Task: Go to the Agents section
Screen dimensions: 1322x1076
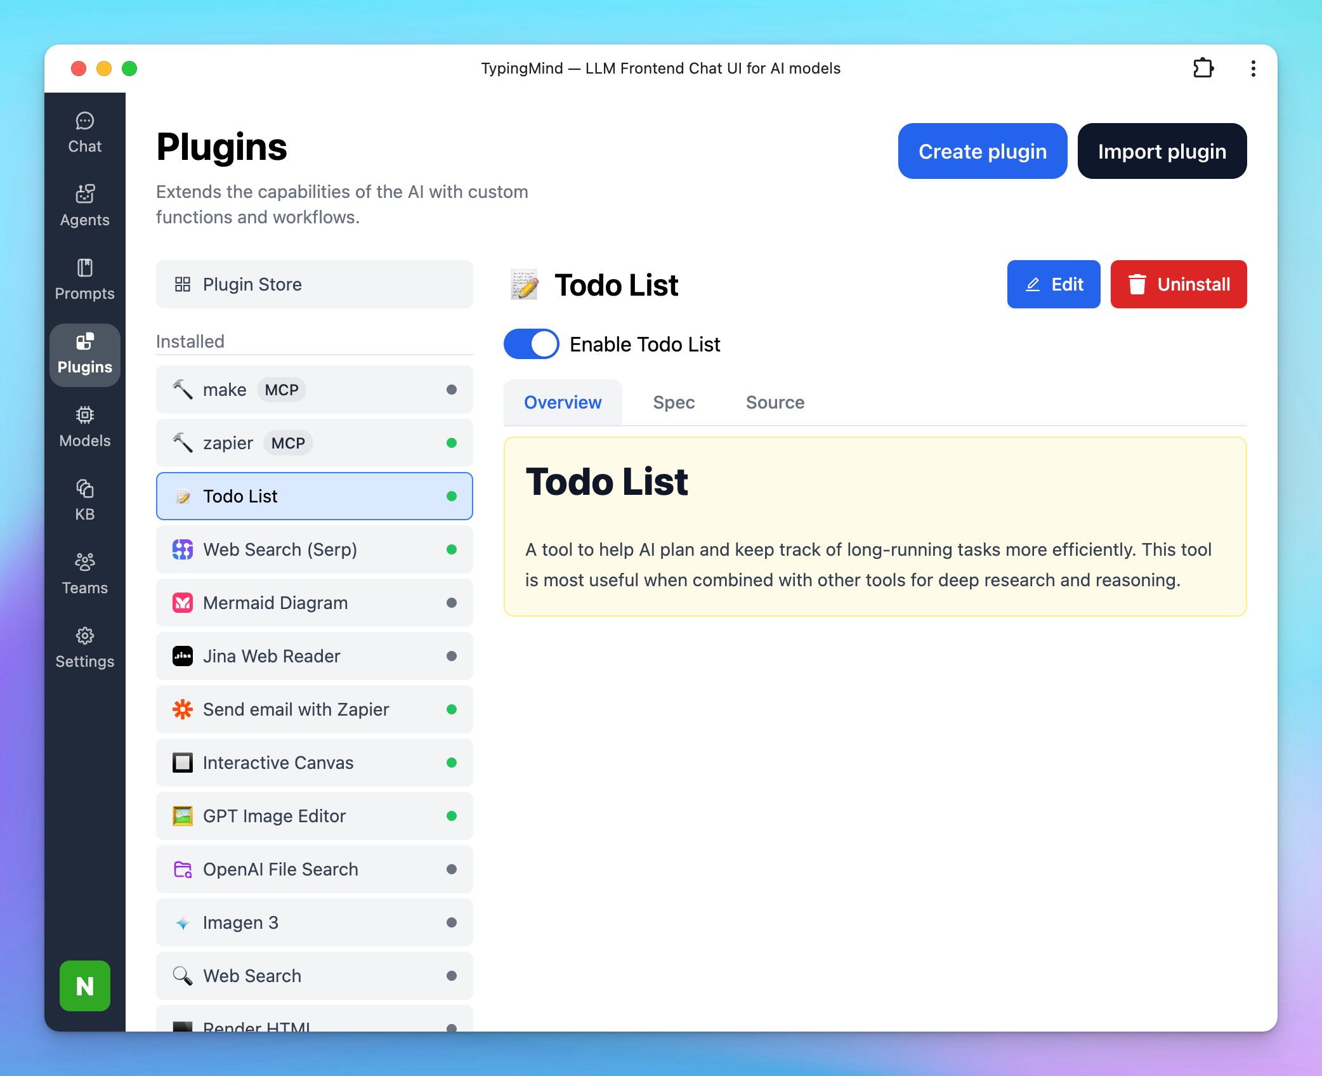Action: coord(84,206)
